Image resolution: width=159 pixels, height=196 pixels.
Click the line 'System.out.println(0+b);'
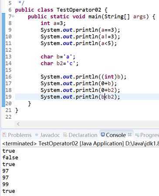click(79, 83)
